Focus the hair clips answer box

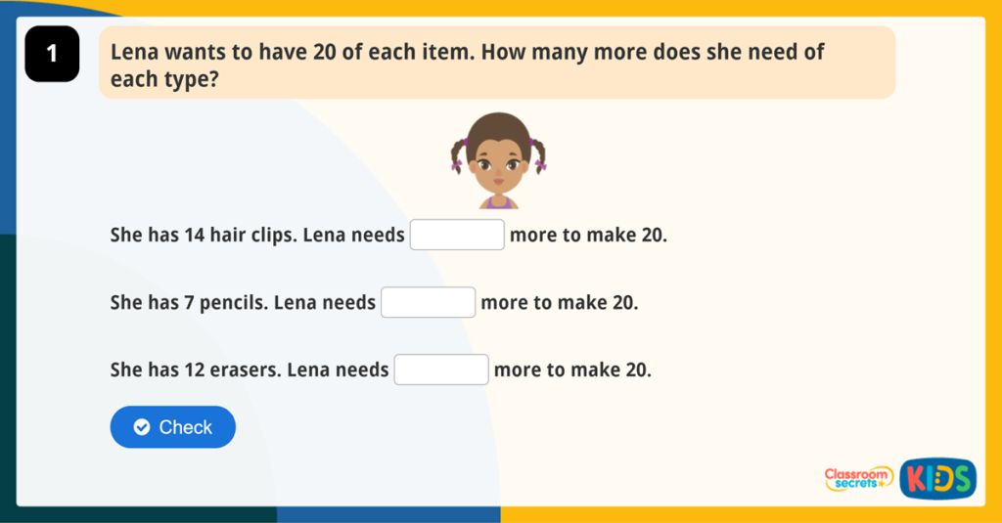pos(457,236)
